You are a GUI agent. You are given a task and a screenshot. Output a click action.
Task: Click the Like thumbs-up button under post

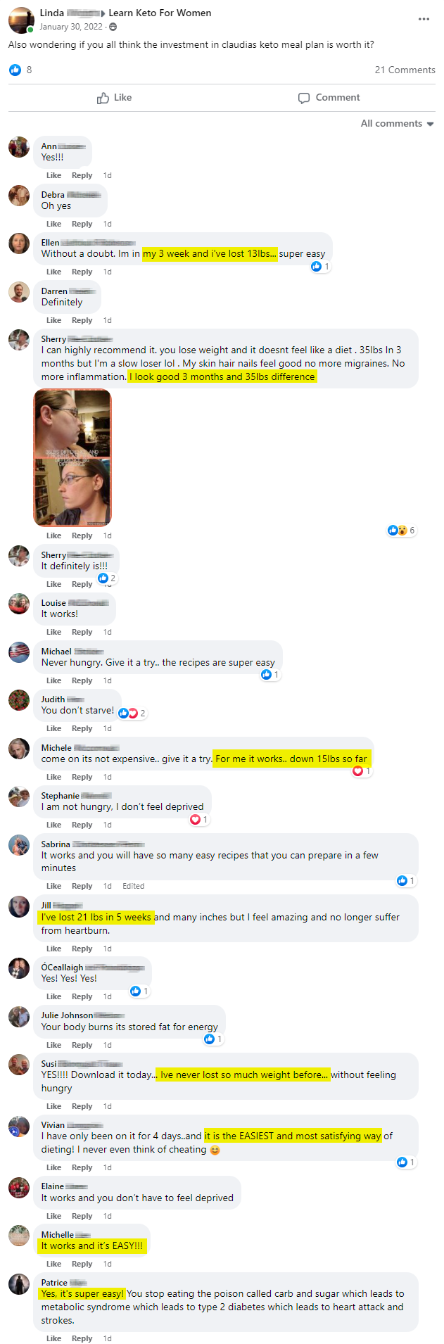[114, 98]
